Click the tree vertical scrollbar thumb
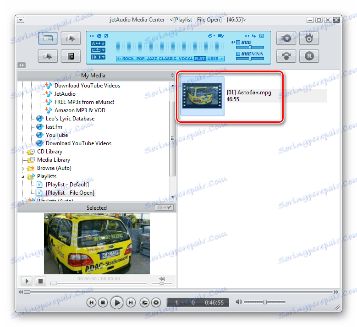The image size is (357, 327). click(172, 138)
